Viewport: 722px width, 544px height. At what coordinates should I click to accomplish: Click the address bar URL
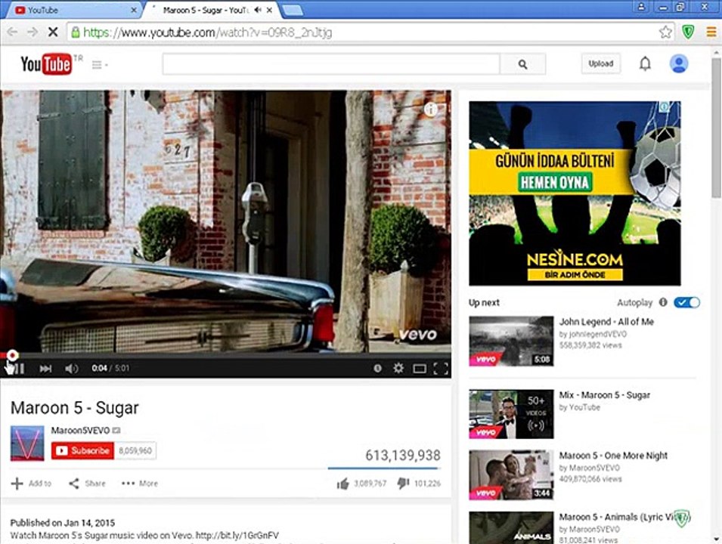[207, 32]
